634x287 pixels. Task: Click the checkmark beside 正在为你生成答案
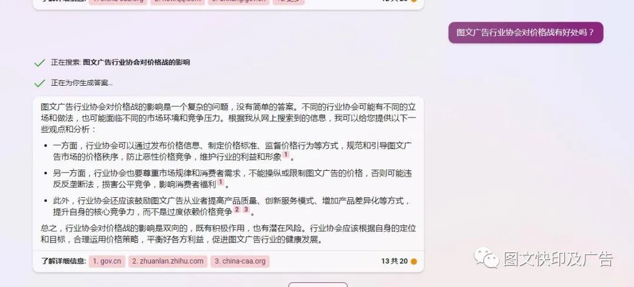[x=40, y=83]
